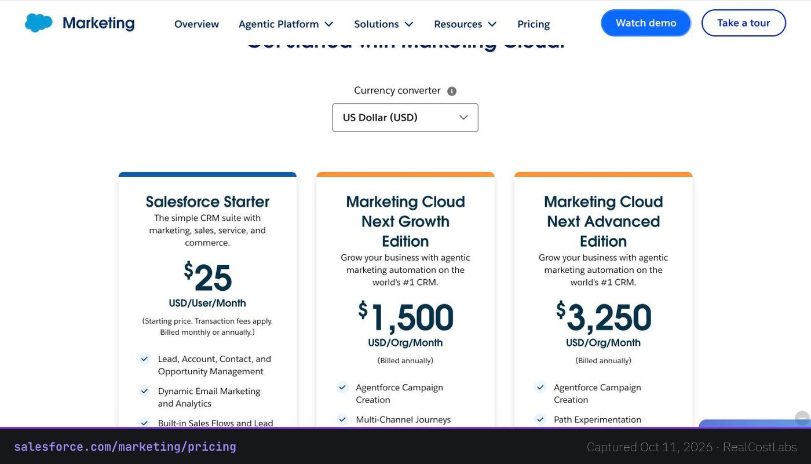Click the $1,500 price text
The height and width of the screenshot is (464, 811).
(405, 317)
